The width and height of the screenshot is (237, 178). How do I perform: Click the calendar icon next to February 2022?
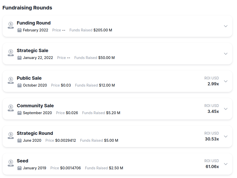click(19, 30)
